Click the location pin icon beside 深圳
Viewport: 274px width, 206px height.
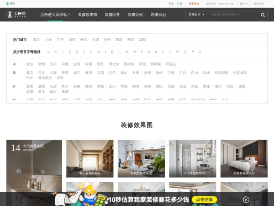[7, 3]
